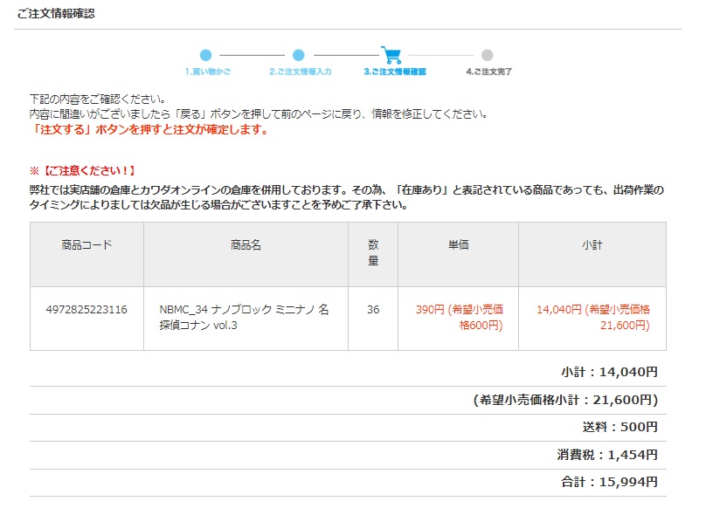Click the step 2 progress circle

(x=298, y=55)
